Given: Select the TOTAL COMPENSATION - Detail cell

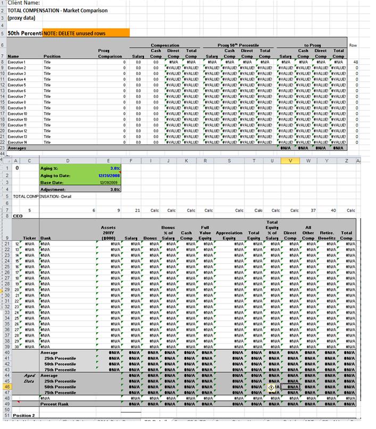Looking at the screenshot, I should pos(42,197).
